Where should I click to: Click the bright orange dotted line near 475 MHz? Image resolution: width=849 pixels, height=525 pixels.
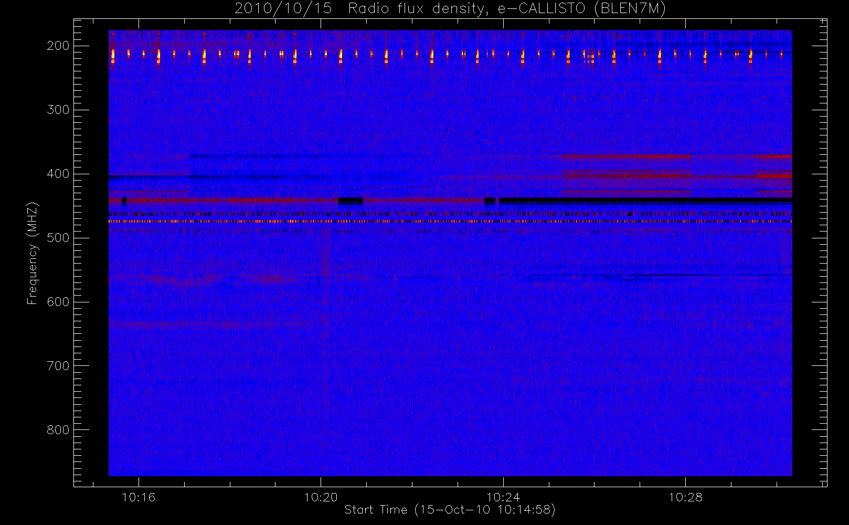450,222
